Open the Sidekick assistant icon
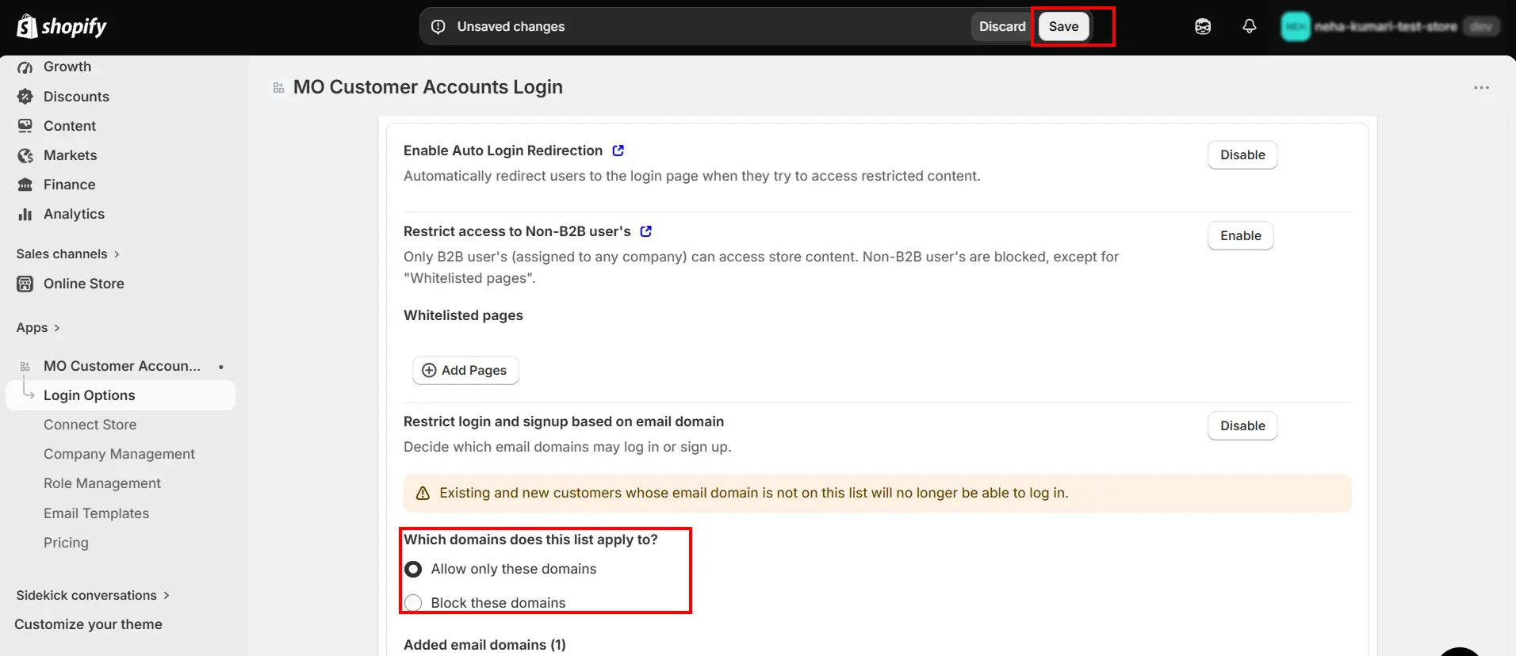The image size is (1516, 656). pos(1203,27)
